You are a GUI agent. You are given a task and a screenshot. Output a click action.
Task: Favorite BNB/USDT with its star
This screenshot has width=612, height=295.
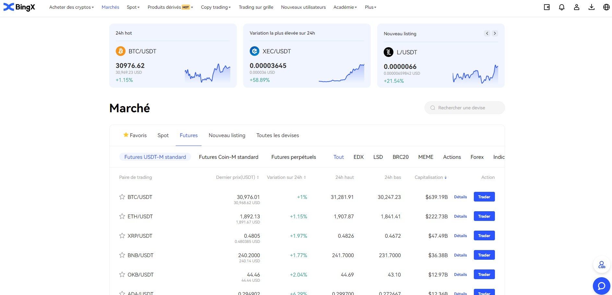point(122,255)
